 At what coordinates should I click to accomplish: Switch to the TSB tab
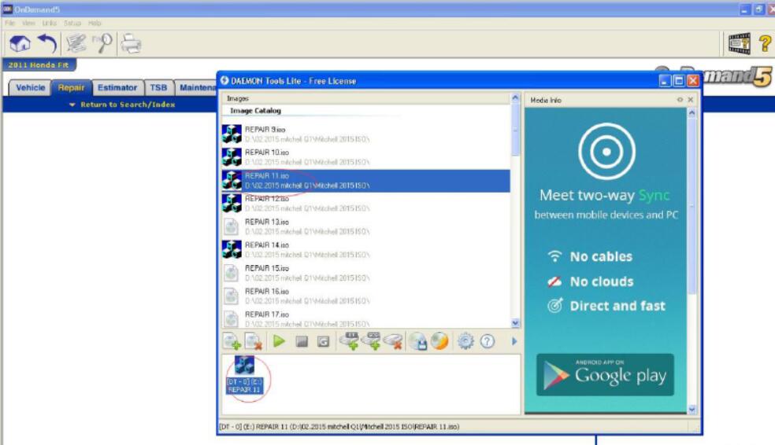click(158, 88)
